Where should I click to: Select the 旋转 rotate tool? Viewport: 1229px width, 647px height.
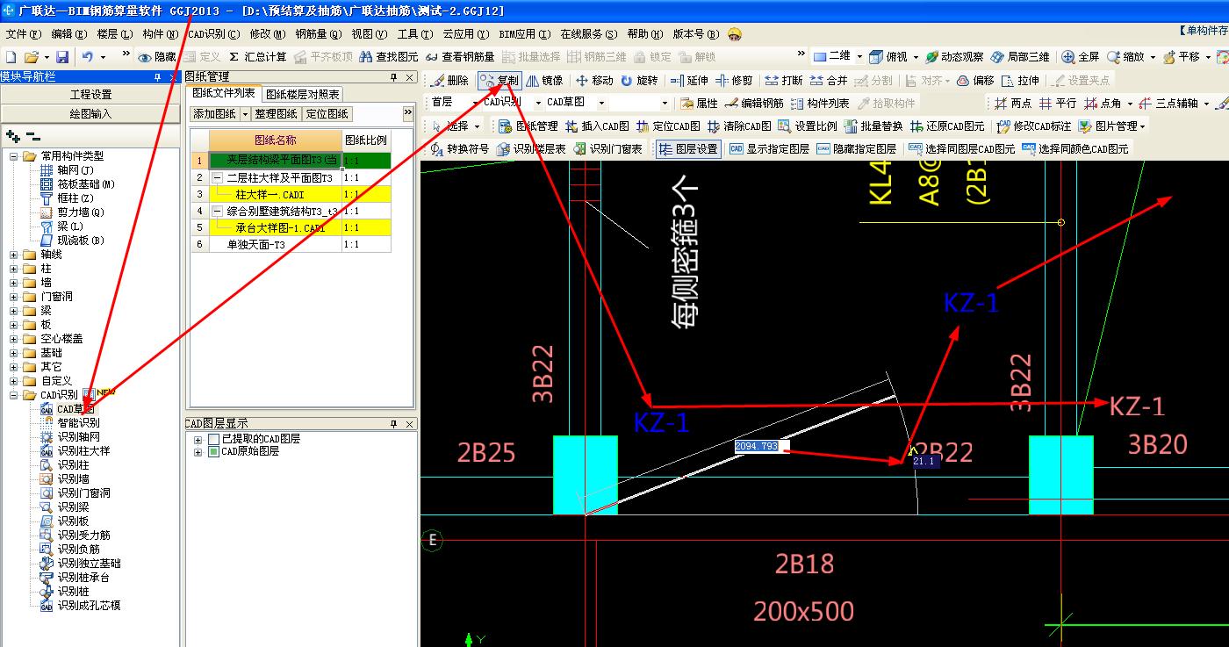click(x=639, y=80)
